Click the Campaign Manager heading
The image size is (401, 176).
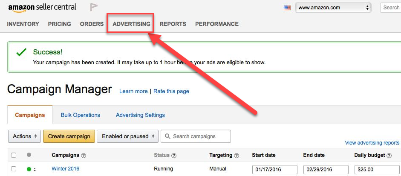tap(60, 89)
